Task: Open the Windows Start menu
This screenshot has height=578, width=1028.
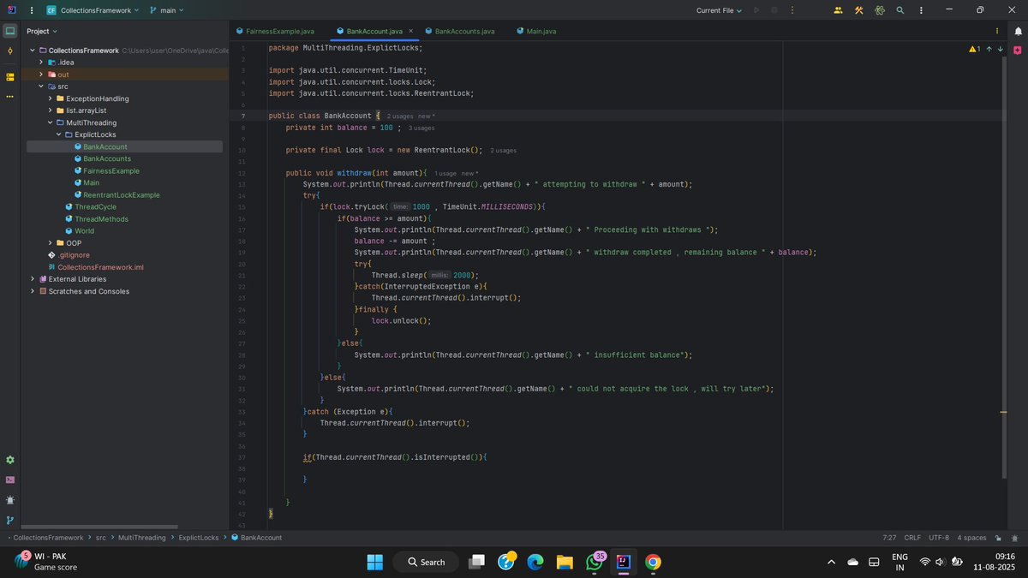Action: pyautogui.click(x=375, y=562)
